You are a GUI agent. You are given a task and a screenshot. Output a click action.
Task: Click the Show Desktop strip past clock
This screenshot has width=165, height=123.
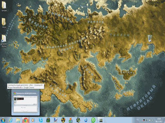[164, 120]
